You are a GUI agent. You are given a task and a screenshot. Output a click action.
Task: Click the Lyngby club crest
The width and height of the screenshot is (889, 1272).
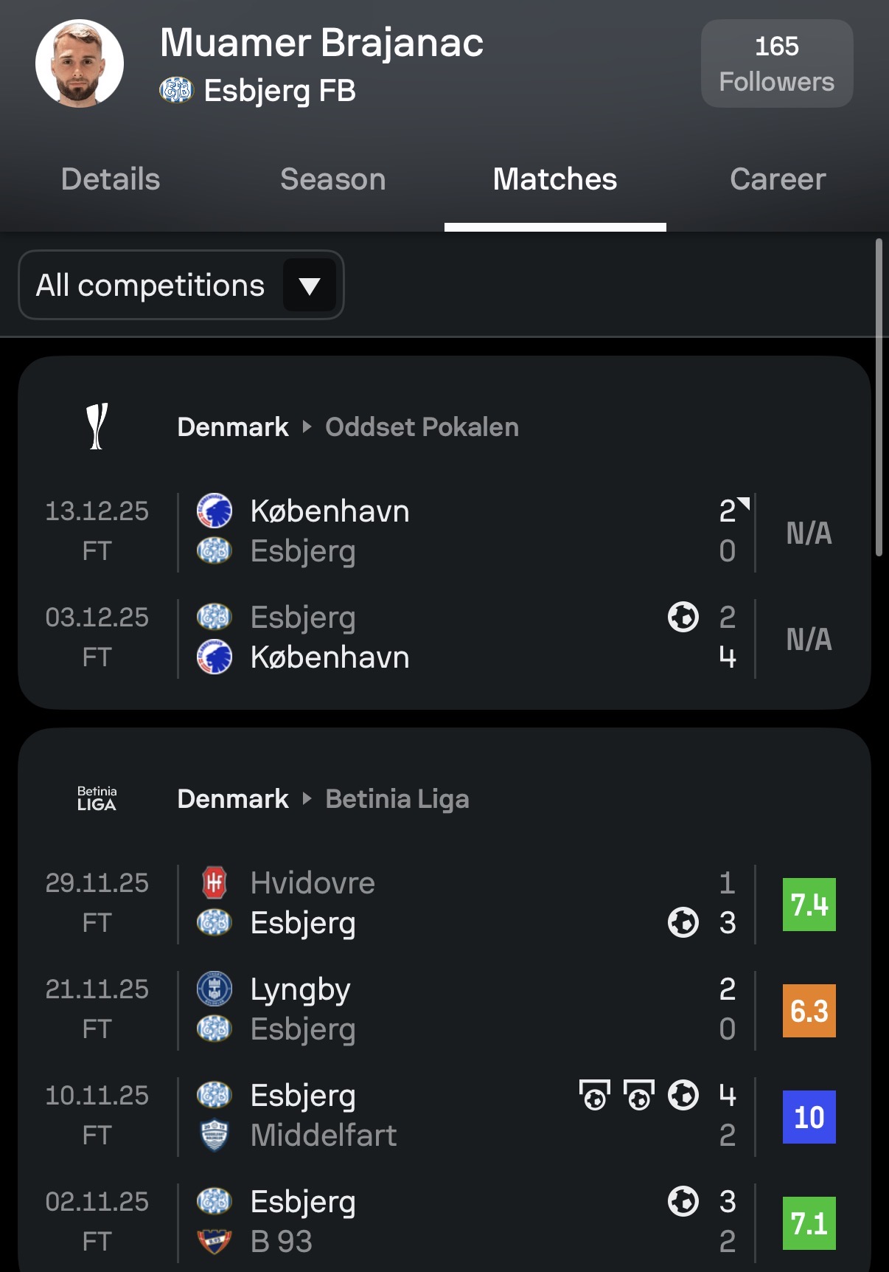pos(215,989)
